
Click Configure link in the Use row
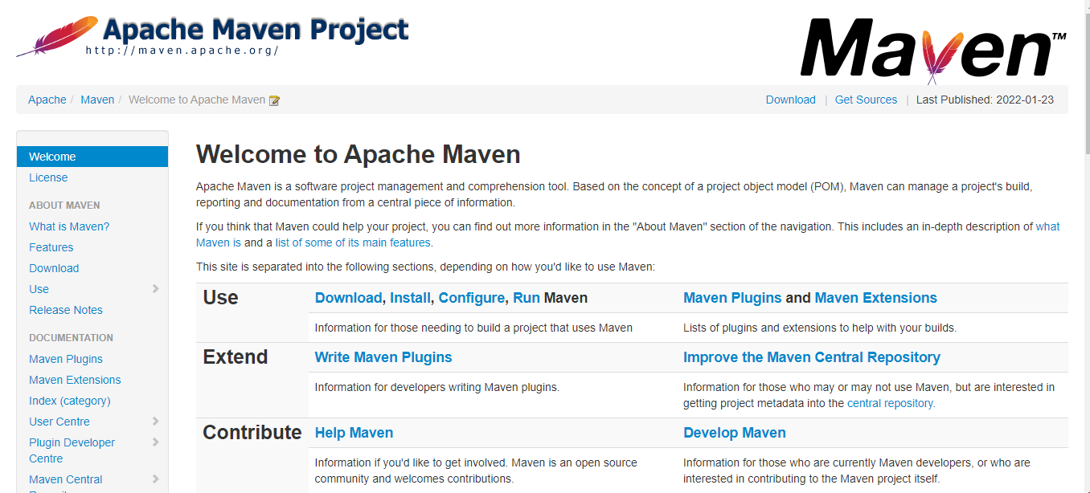[x=472, y=298]
